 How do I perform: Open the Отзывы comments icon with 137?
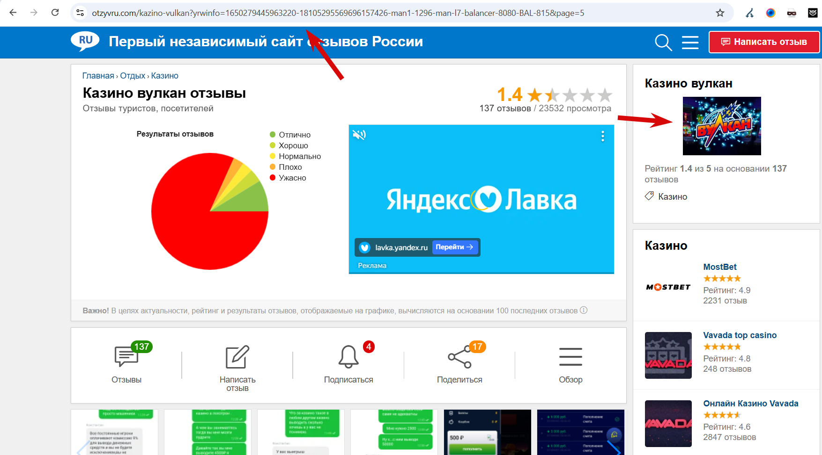tap(126, 356)
